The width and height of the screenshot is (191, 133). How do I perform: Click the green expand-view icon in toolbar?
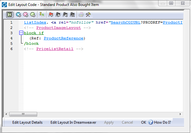(x=10, y=14)
